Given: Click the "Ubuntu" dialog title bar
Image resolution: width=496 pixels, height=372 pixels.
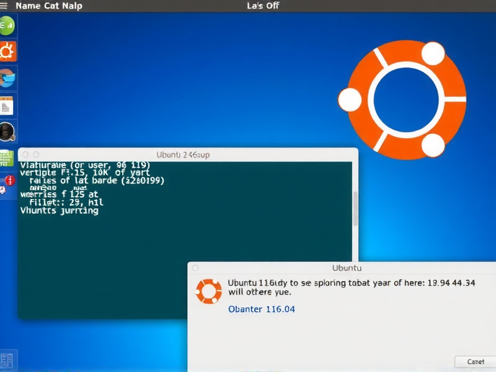Looking at the screenshot, I should (x=346, y=268).
